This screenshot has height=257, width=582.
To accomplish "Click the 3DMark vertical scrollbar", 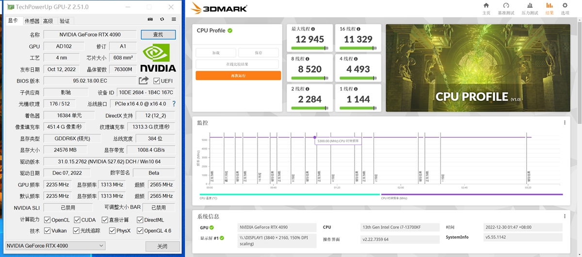I will point(579,73).
